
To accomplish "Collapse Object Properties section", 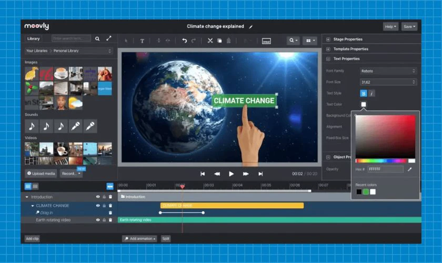I will 328,157.
